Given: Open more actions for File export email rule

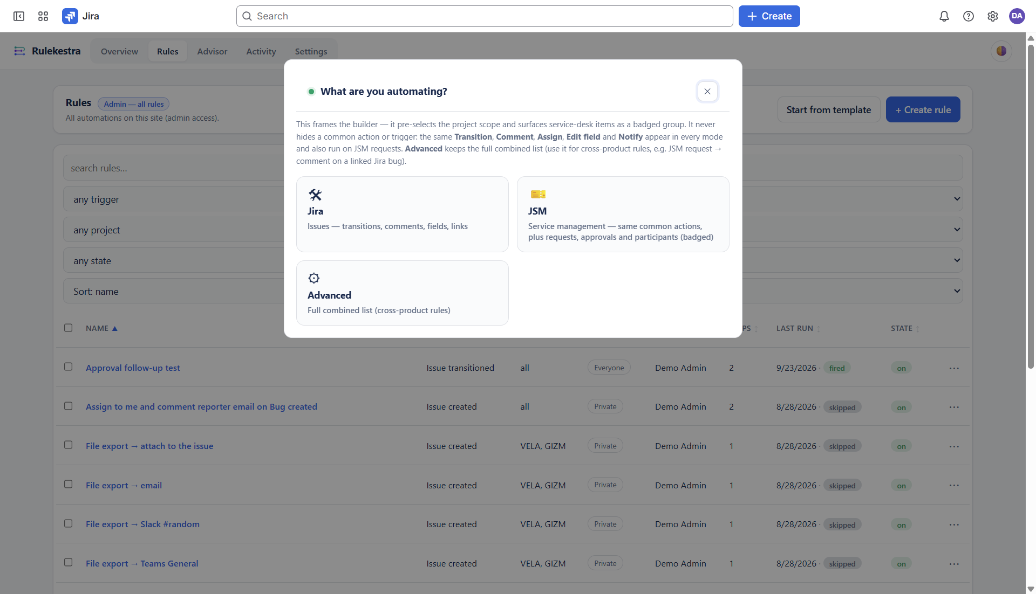Looking at the screenshot, I should click(954, 485).
